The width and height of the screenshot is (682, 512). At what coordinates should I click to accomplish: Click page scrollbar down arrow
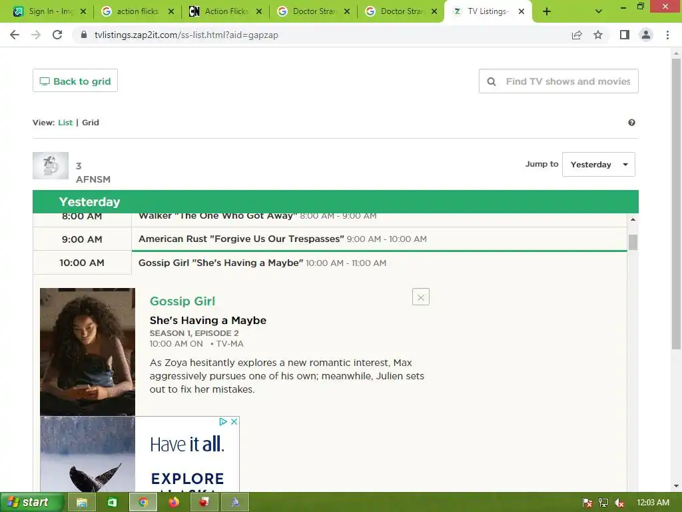pos(676,486)
